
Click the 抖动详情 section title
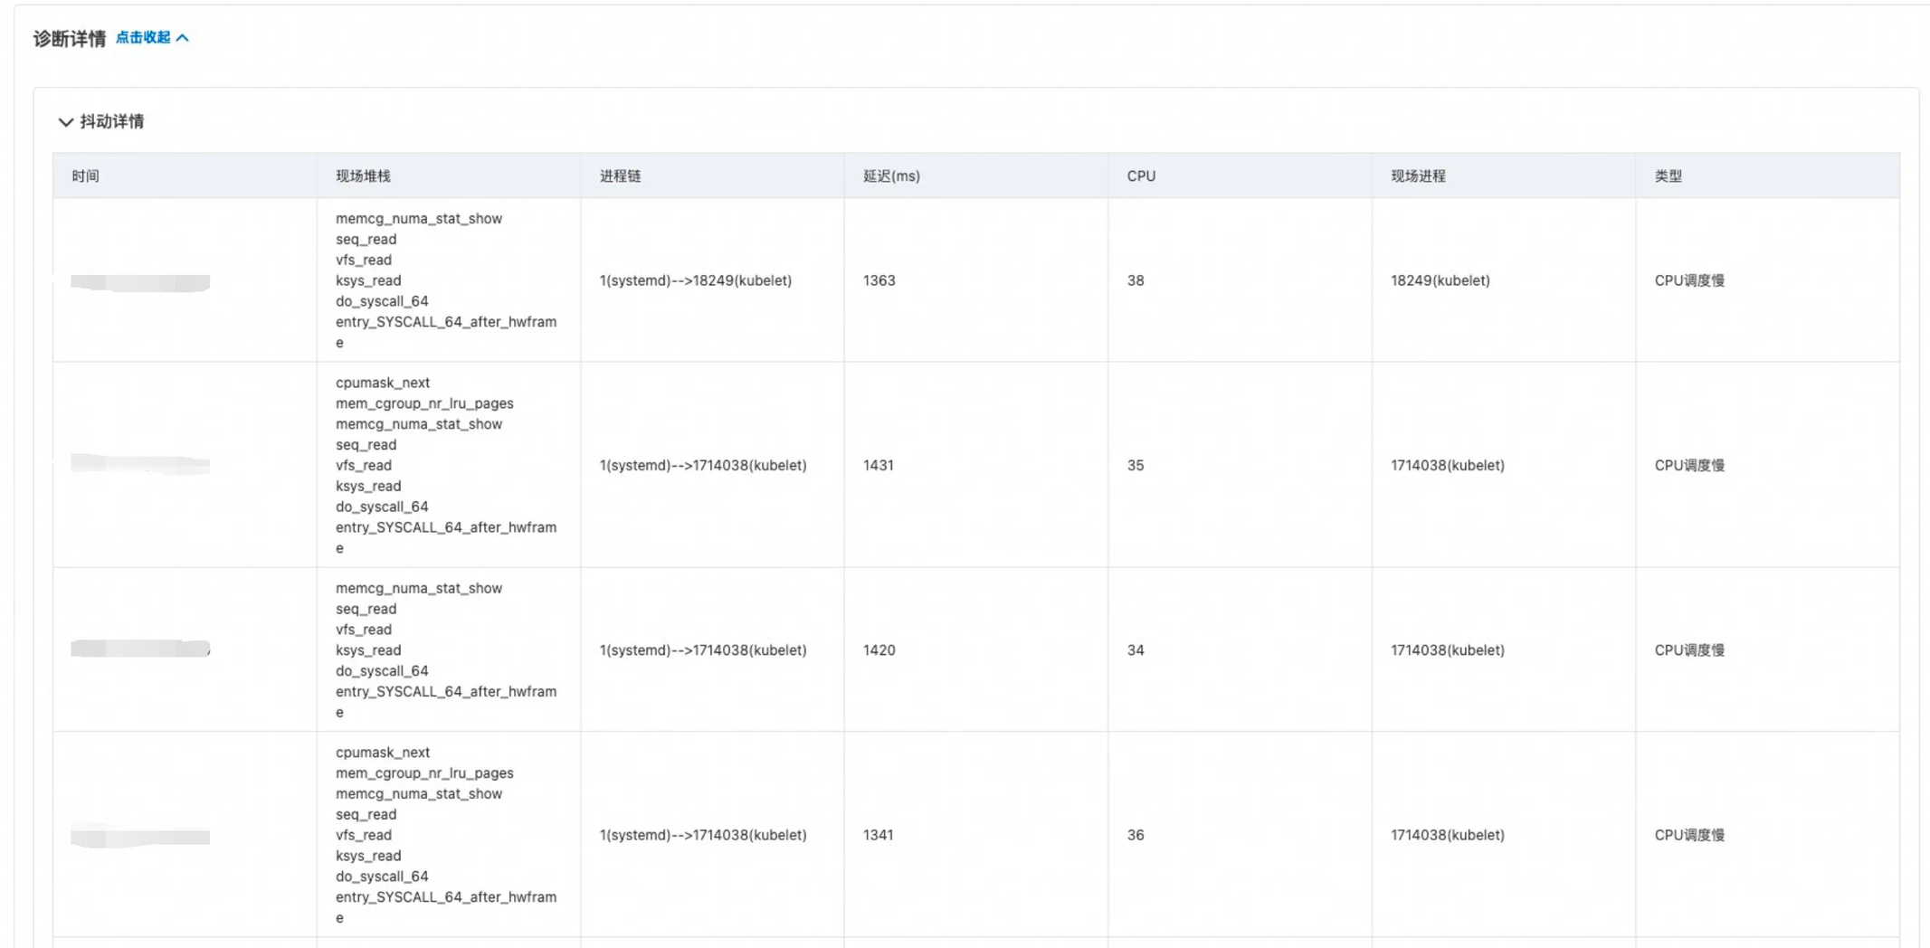tap(111, 121)
